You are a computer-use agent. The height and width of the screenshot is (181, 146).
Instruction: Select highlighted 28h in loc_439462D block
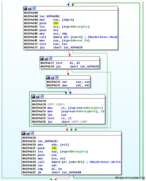click(x=54, y=148)
